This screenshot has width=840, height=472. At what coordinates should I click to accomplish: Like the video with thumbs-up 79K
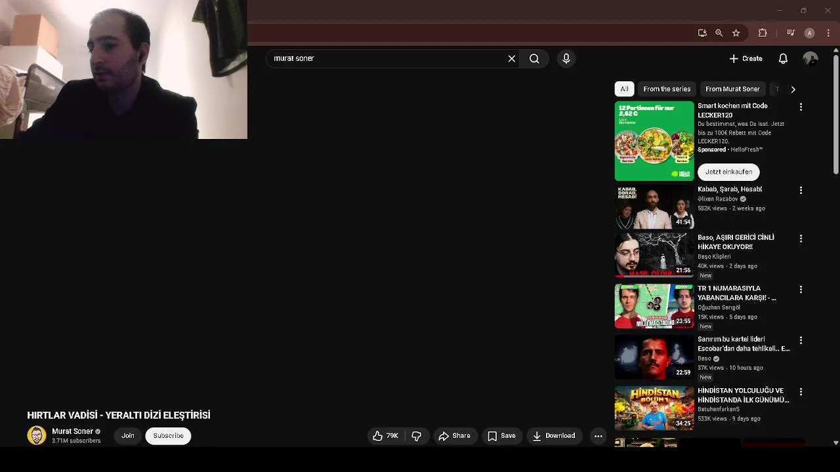[x=385, y=435]
